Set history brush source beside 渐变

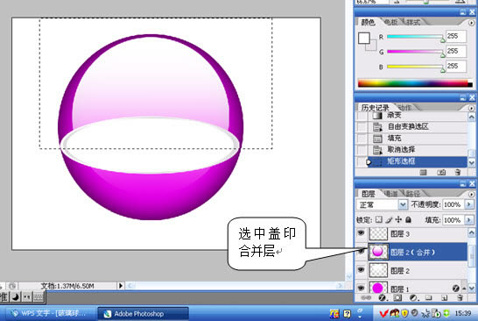pyautogui.click(x=362, y=116)
